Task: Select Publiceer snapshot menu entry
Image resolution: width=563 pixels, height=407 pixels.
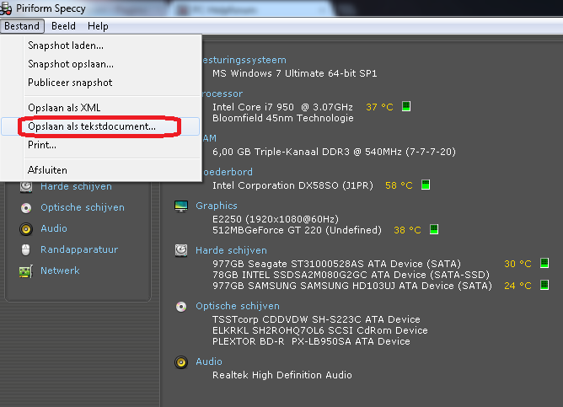Action: [100, 83]
